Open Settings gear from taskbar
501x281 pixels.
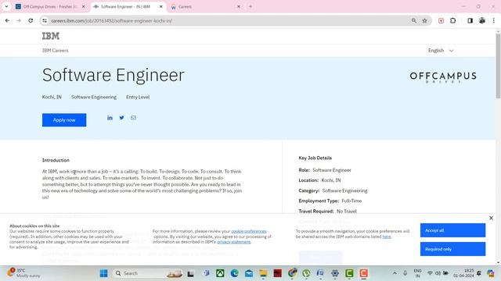tap(335, 273)
